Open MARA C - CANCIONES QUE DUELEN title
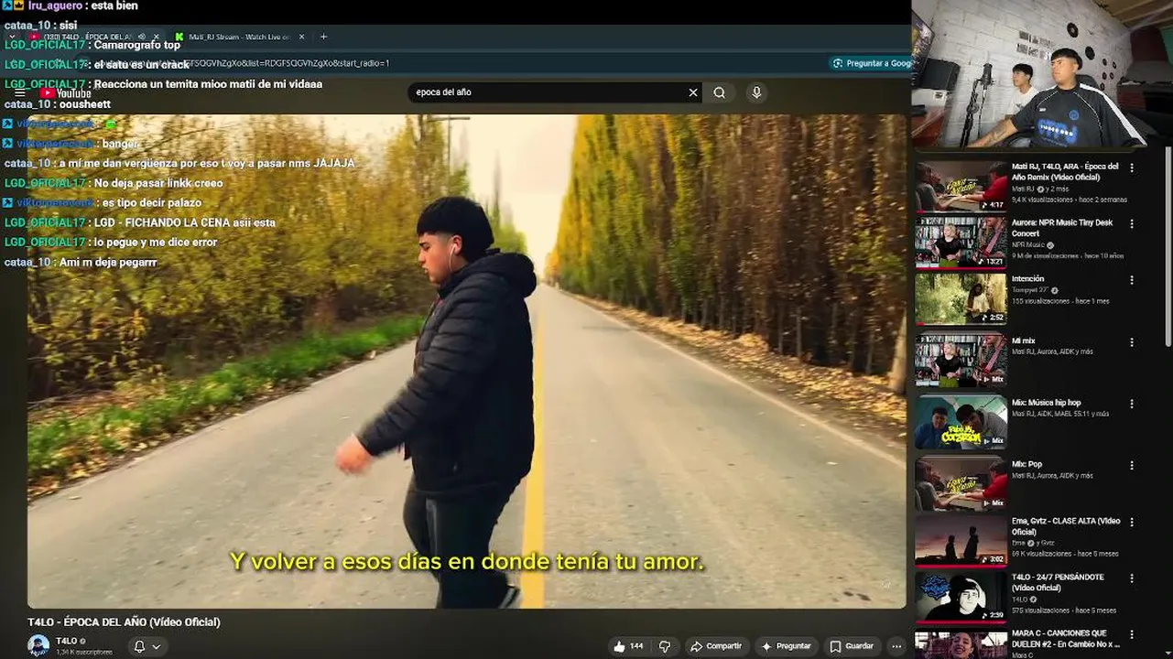This screenshot has width=1173, height=659. point(1066,638)
